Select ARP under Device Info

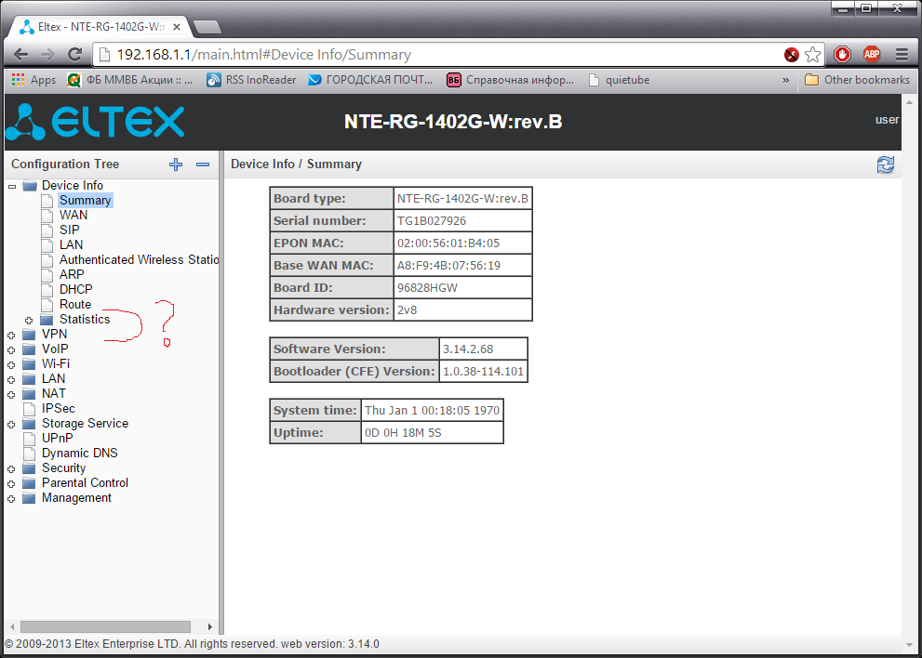(72, 274)
